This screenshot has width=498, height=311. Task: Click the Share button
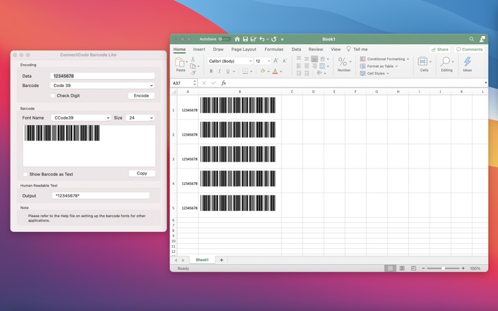click(439, 49)
